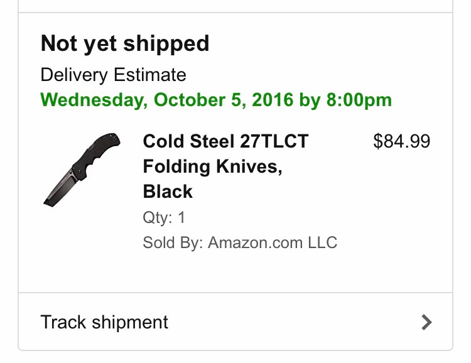Open the folding knife product thumbnail
Viewport: 471px width, 363px height.
pyautogui.click(x=82, y=170)
